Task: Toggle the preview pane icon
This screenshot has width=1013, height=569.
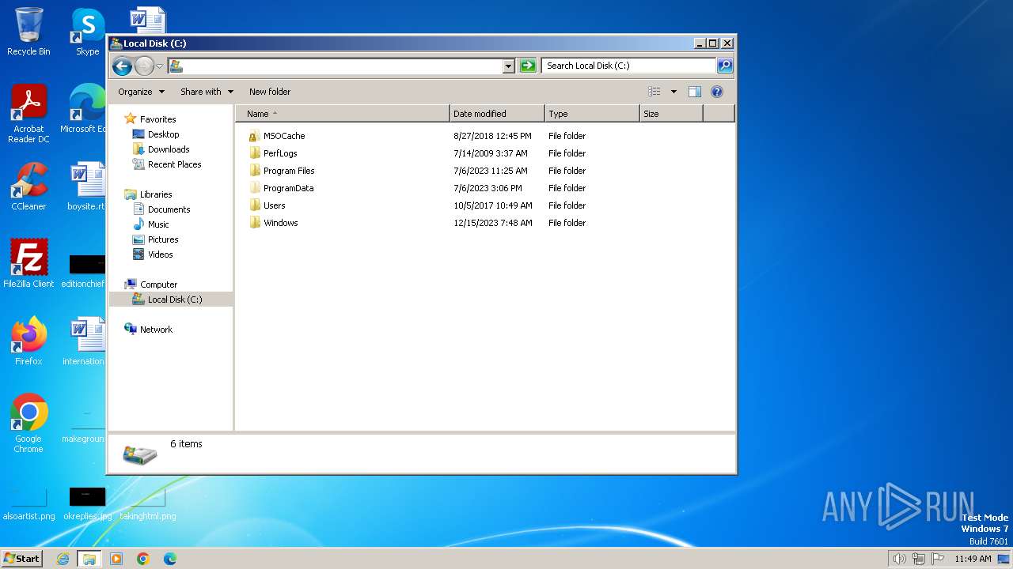Action: tap(695, 92)
